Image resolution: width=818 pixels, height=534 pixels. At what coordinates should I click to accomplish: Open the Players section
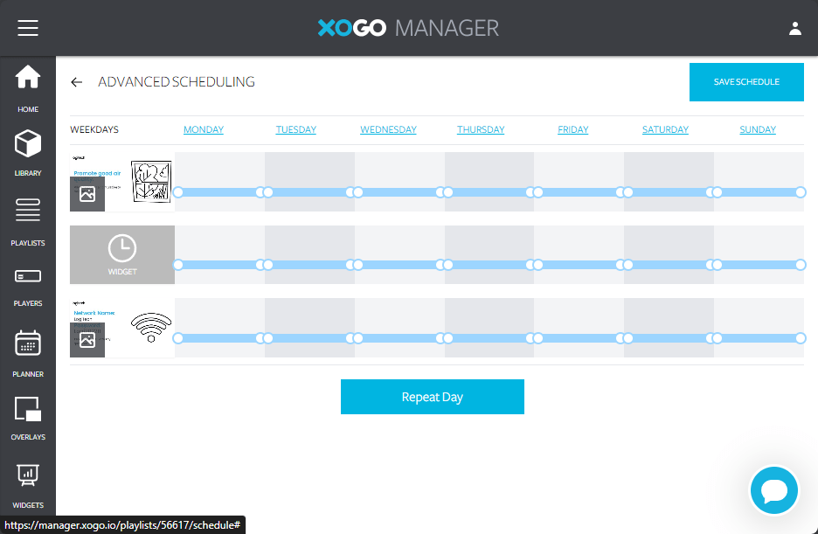pyautogui.click(x=28, y=285)
